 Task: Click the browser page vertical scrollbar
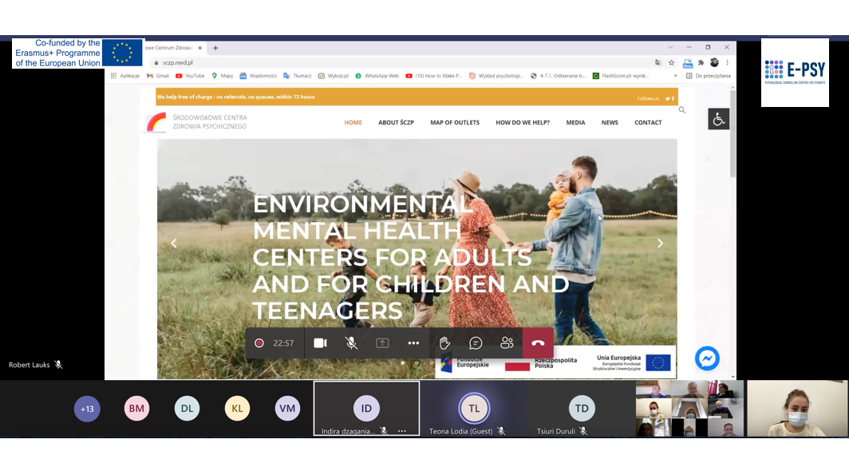click(733, 133)
